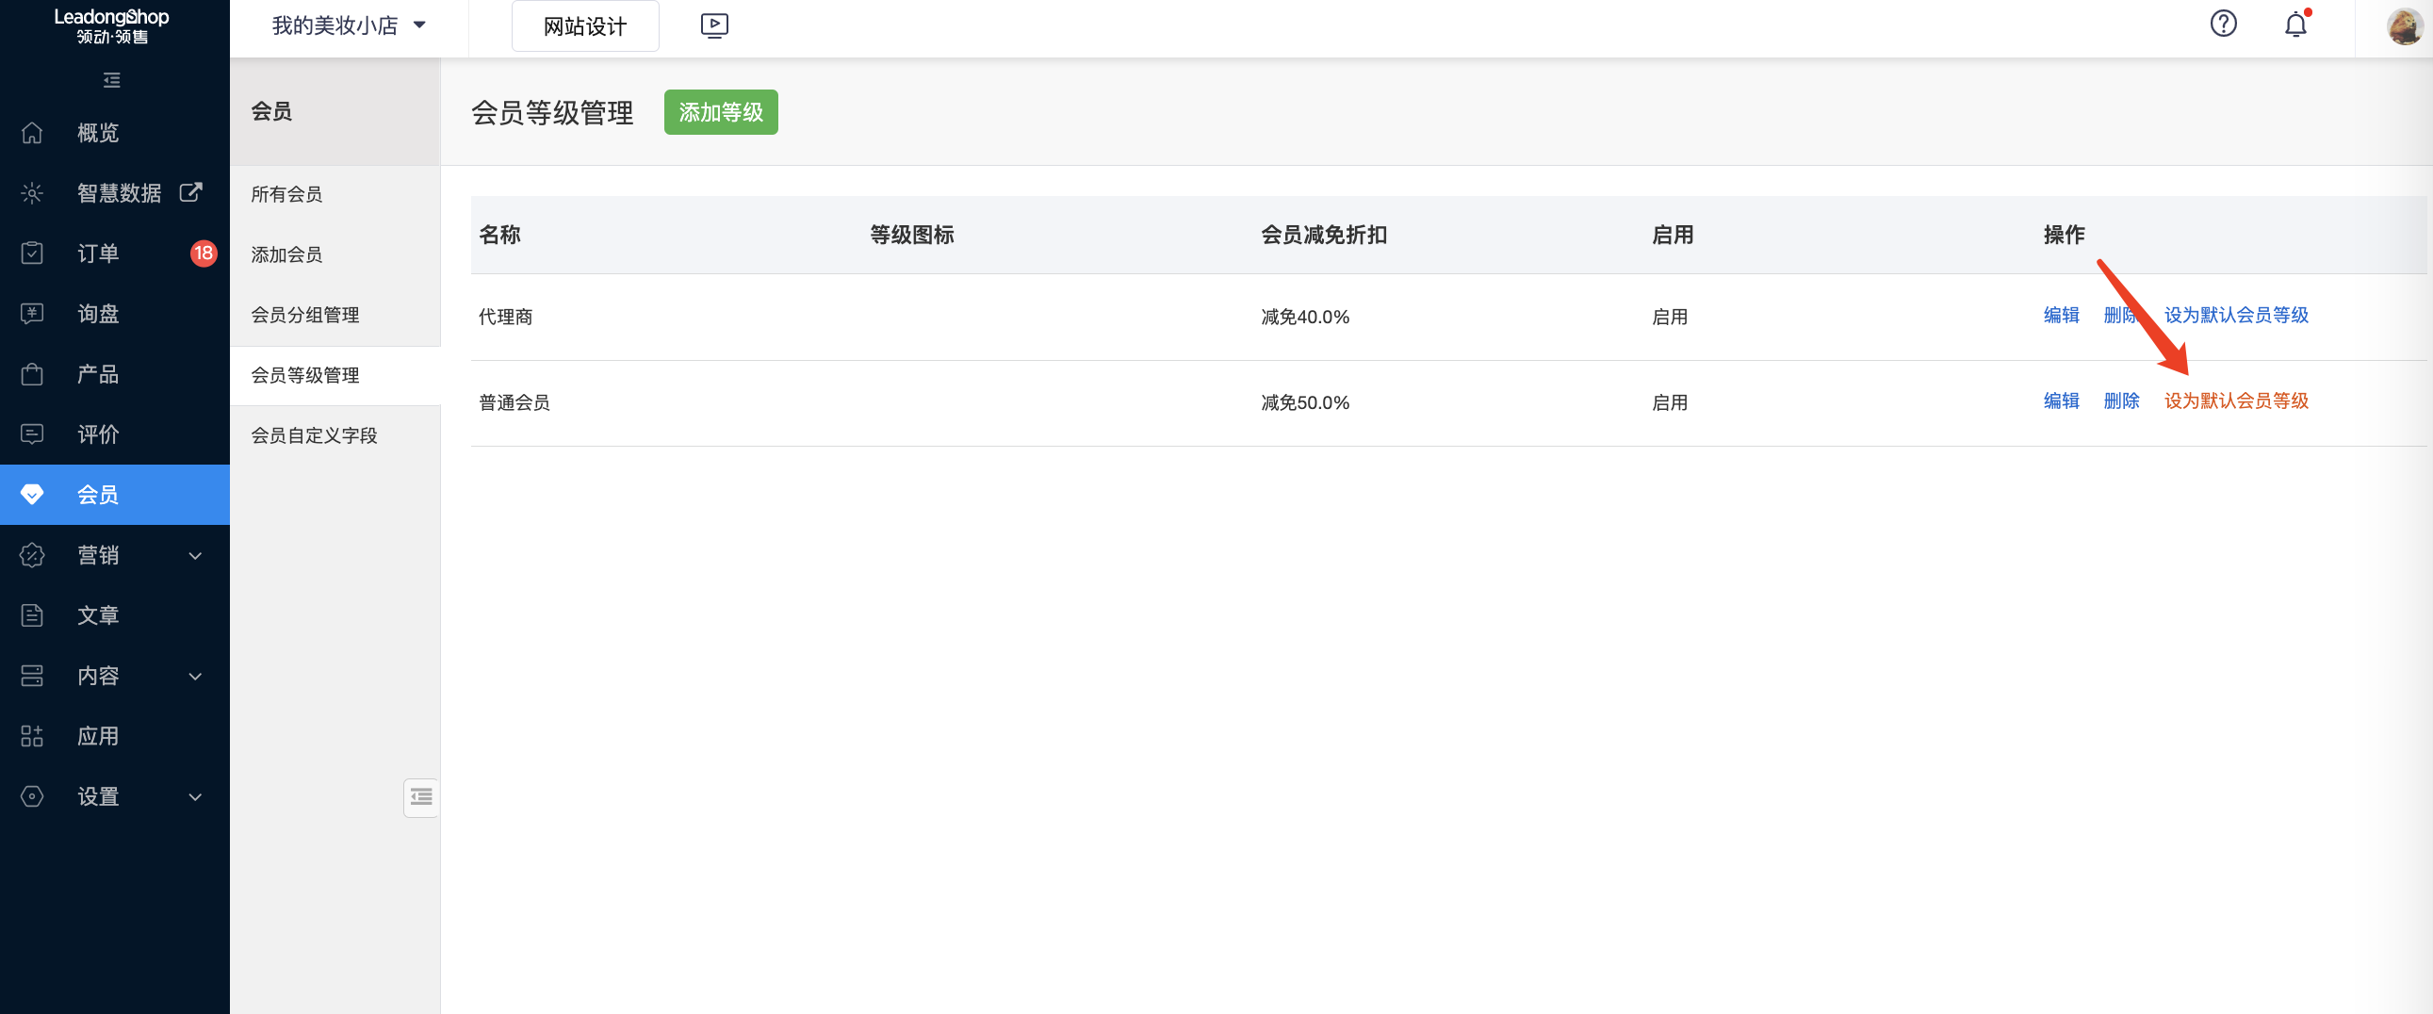Collapse the sidebar with the collapse icon
The height and width of the screenshot is (1014, 2433).
(110, 80)
